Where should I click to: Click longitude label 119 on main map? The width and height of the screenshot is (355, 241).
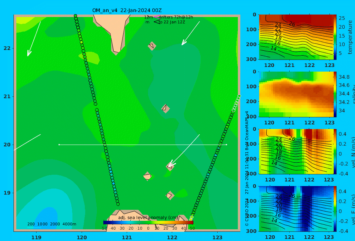(36, 237)
